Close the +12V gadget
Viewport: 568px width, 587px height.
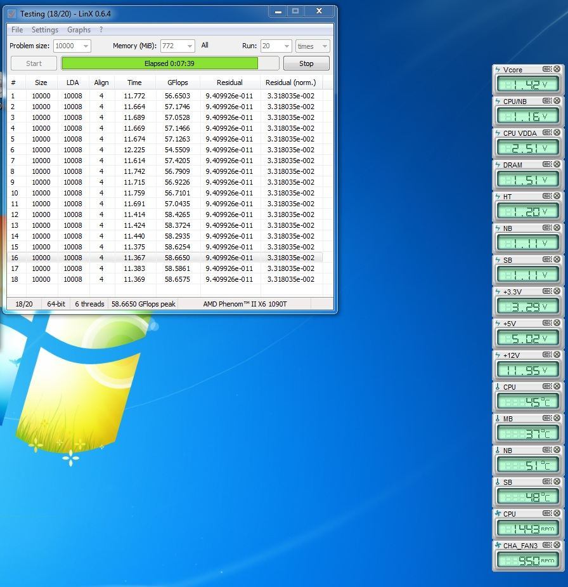point(557,355)
